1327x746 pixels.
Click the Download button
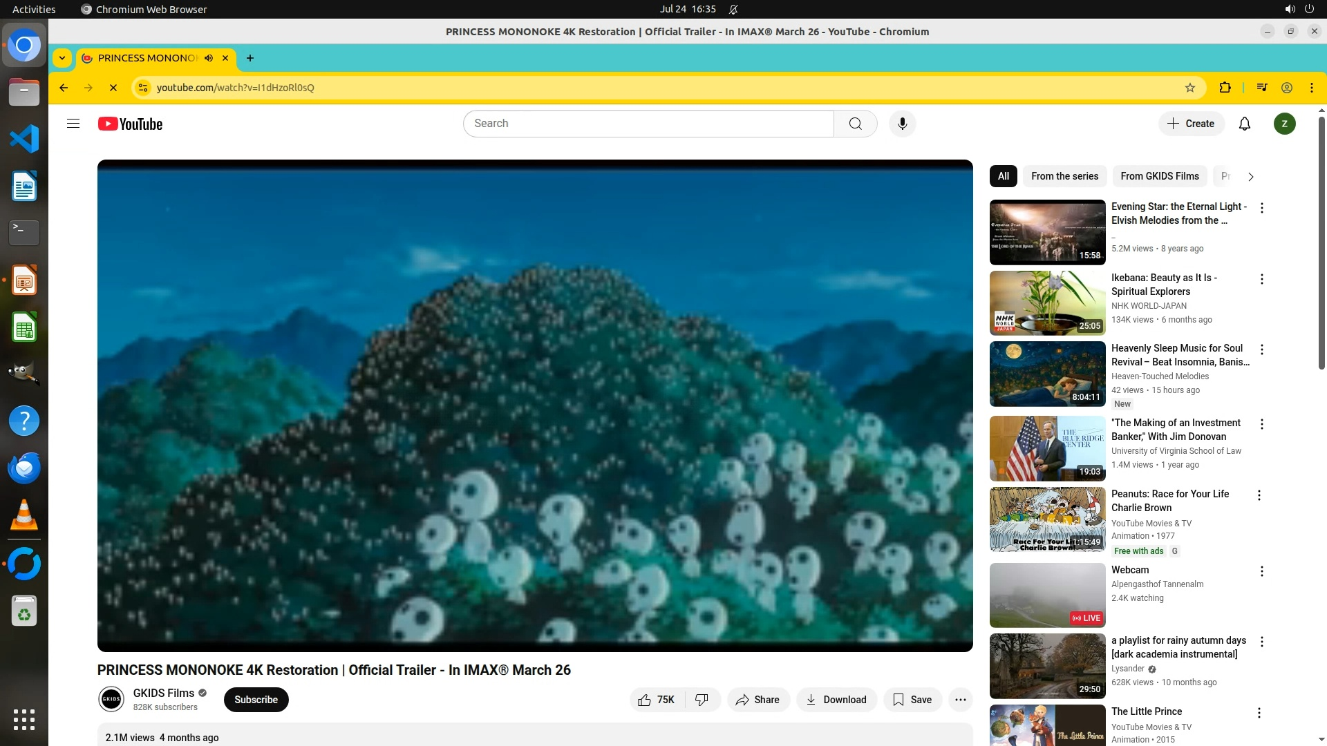[x=836, y=700]
